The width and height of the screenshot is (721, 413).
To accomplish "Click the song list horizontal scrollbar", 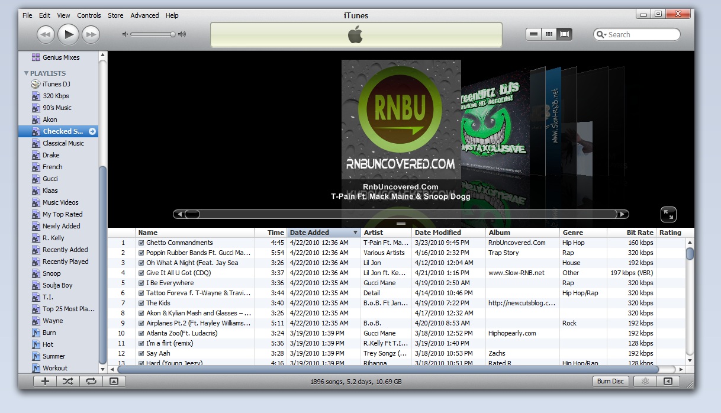I will point(388,369).
